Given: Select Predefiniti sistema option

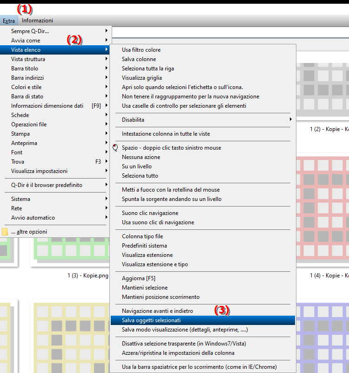Looking at the screenshot, I should click(x=203, y=246).
